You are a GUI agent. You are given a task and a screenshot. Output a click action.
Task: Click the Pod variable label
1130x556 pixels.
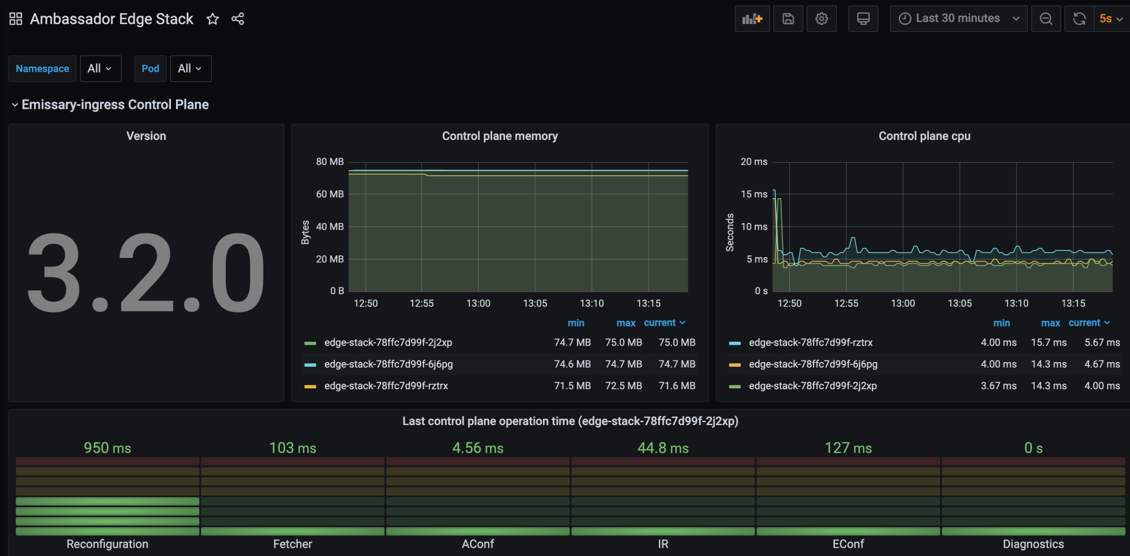point(150,68)
